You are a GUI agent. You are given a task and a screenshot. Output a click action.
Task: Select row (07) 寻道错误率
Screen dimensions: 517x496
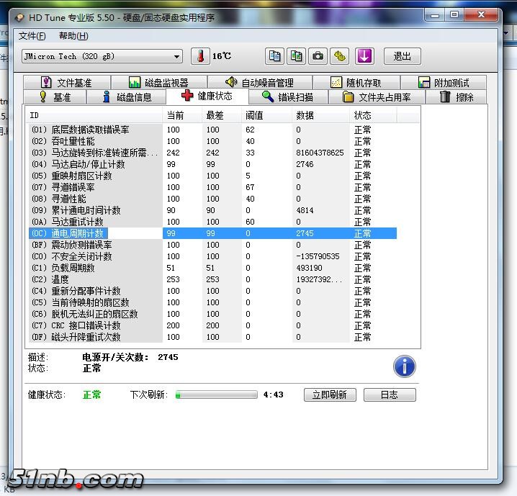pyautogui.click(x=212, y=187)
